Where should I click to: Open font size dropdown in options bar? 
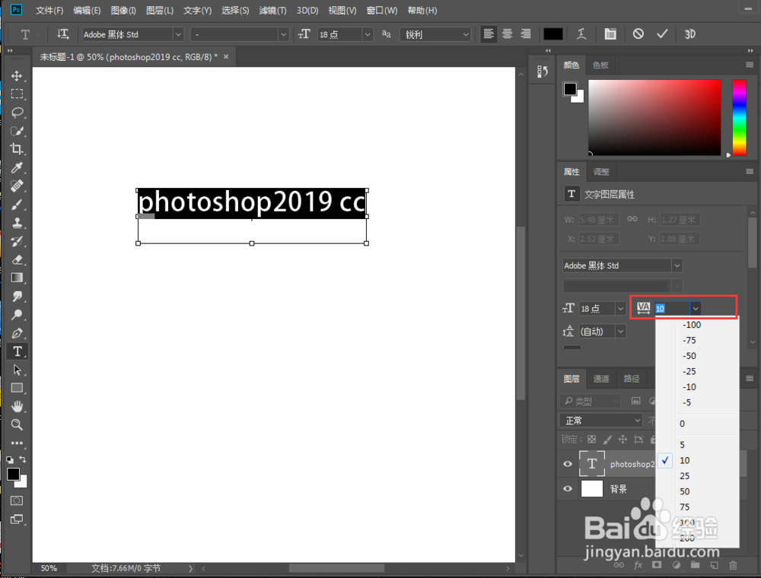(368, 34)
